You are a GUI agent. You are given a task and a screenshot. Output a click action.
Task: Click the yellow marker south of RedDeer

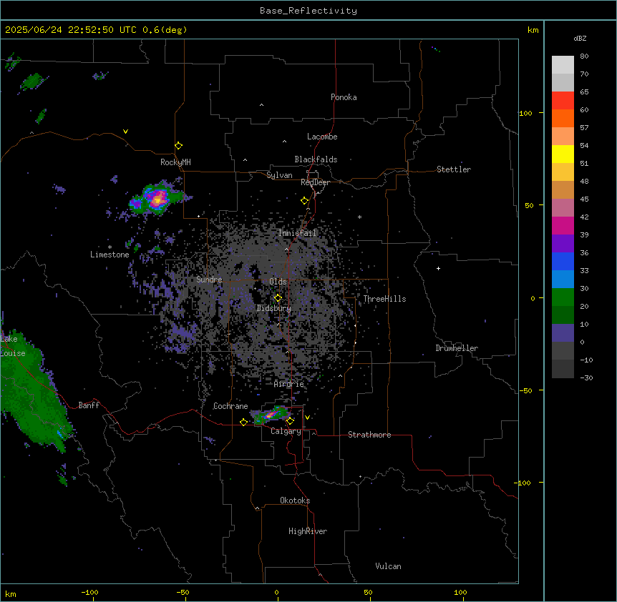point(304,200)
